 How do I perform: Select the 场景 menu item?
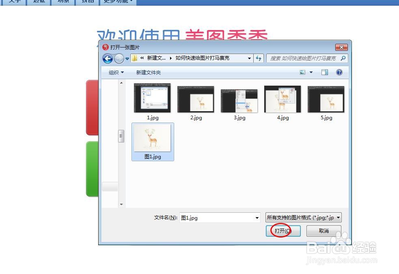click(x=63, y=1)
